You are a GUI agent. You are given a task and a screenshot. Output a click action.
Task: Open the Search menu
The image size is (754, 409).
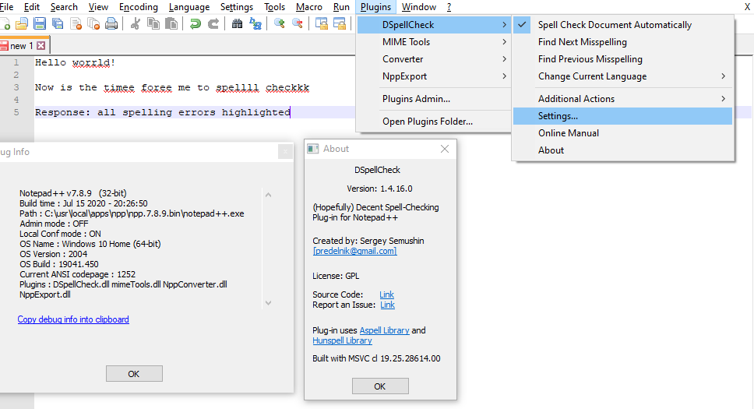pyautogui.click(x=64, y=7)
